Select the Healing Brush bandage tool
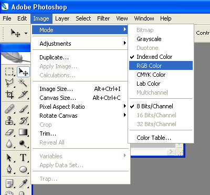 (x=9, y=109)
